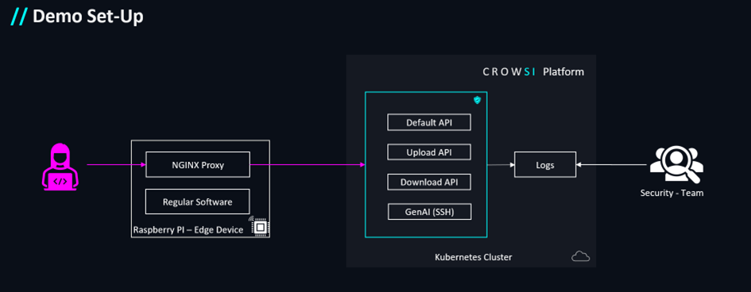Select the Regular Software box
This screenshot has height=292, width=751.
point(198,202)
